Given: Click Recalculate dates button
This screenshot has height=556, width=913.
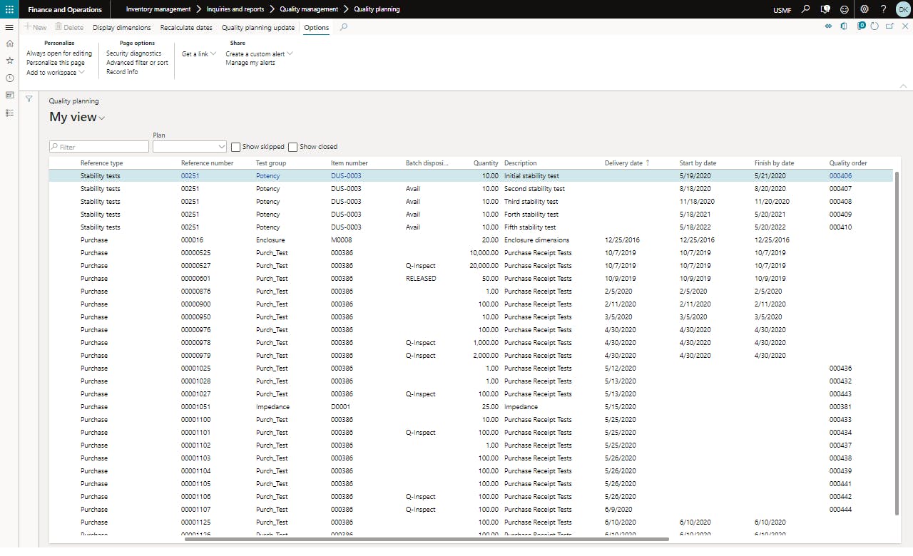Looking at the screenshot, I should coord(186,28).
